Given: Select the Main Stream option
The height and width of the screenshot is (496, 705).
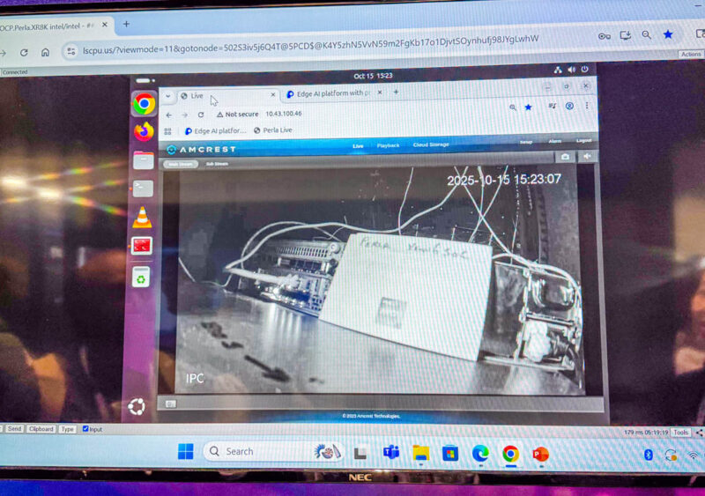Looking at the screenshot, I should tap(181, 164).
